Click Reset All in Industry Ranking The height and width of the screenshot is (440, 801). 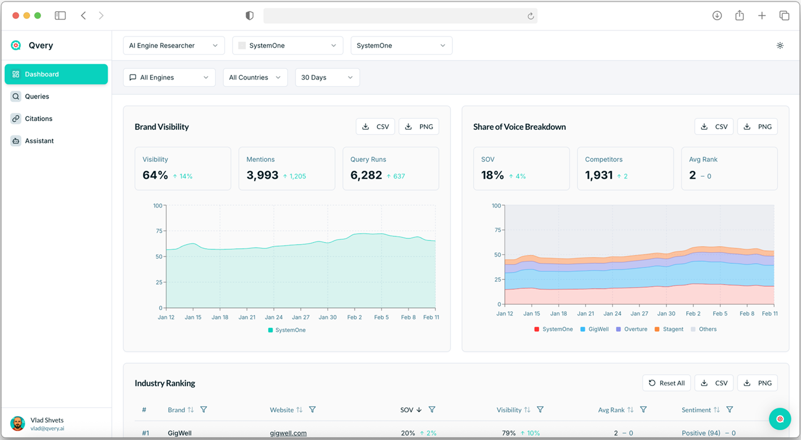(x=667, y=383)
